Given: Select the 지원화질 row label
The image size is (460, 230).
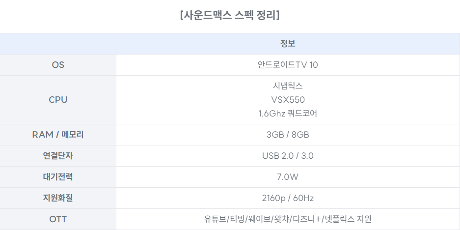Looking at the screenshot, I should (58, 198).
